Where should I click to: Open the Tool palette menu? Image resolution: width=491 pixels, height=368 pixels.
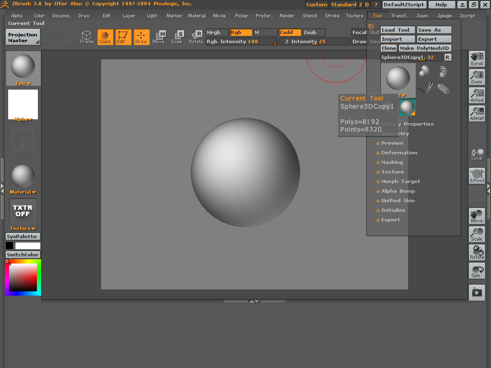[377, 16]
